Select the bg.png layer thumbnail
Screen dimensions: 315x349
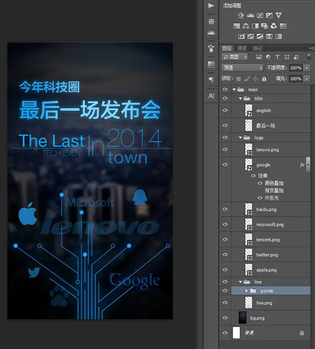[x=243, y=317]
